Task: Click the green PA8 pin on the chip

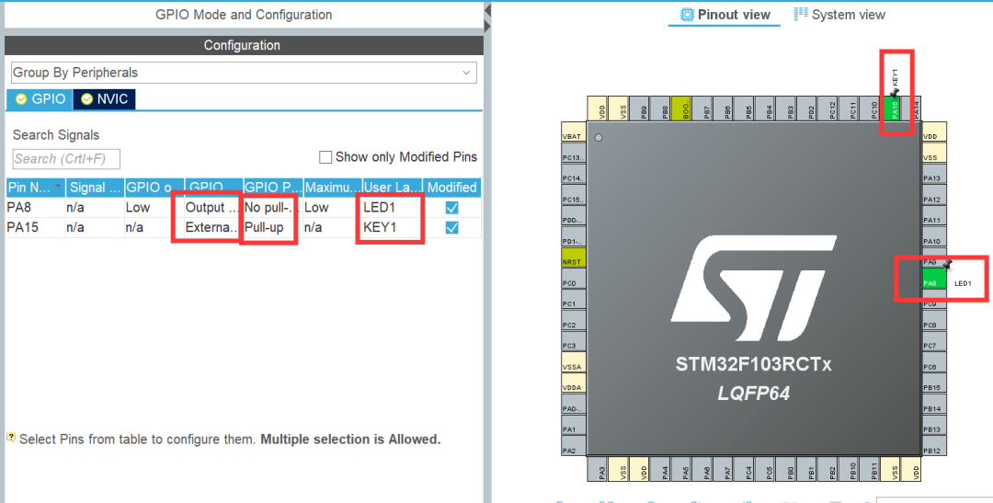Action: point(934,279)
